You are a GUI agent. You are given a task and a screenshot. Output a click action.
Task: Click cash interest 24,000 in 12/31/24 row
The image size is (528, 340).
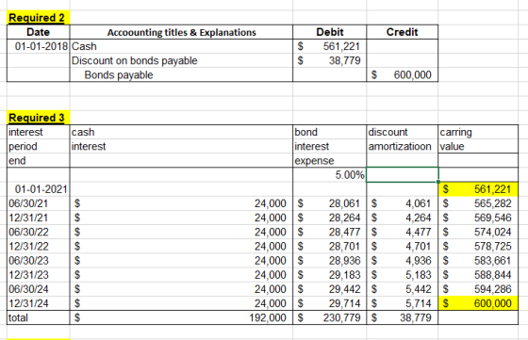(181, 303)
